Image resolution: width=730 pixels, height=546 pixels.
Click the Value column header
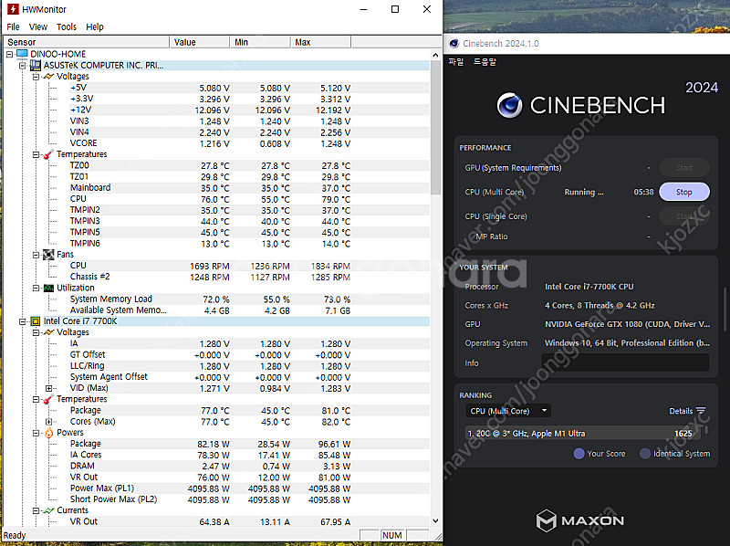pyautogui.click(x=199, y=42)
